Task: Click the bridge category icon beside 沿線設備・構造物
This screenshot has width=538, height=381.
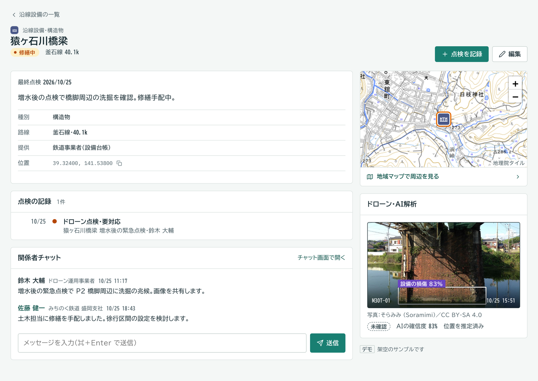Action: [x=14, y=30]
